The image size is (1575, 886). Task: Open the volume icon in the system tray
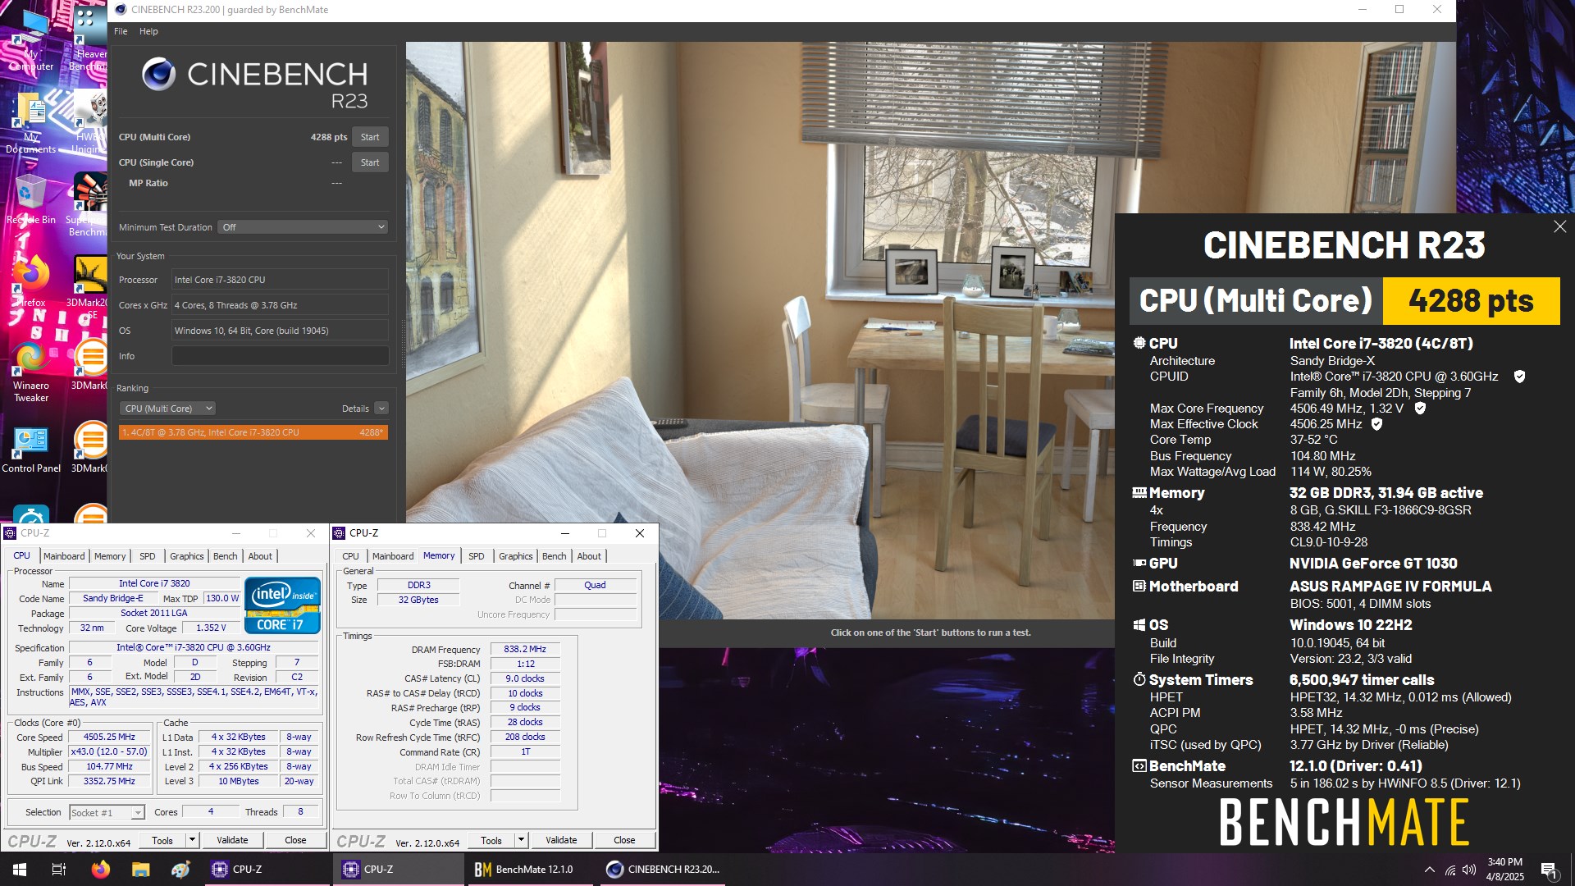[x=1469, y=870]
